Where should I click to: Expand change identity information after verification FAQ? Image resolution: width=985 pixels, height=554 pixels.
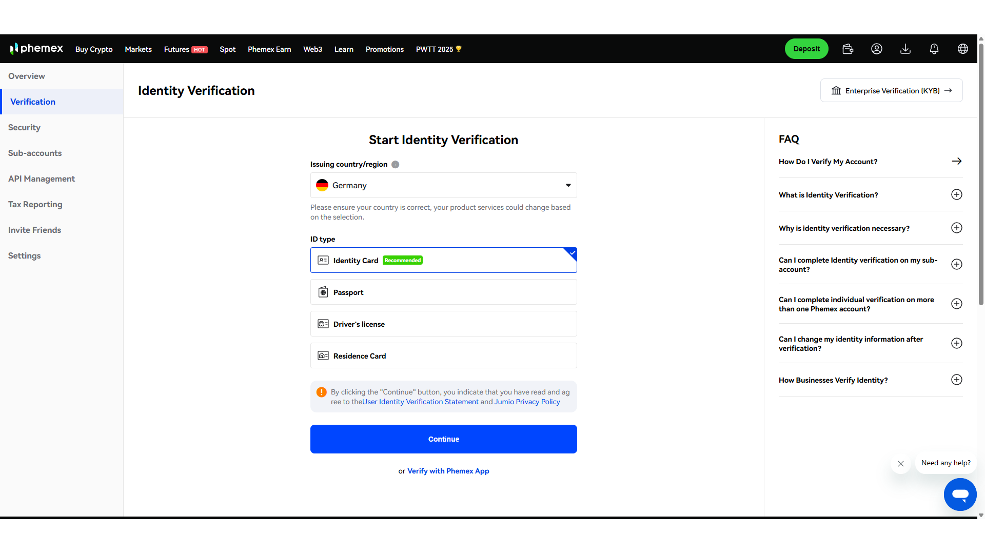tap(957, 343)
